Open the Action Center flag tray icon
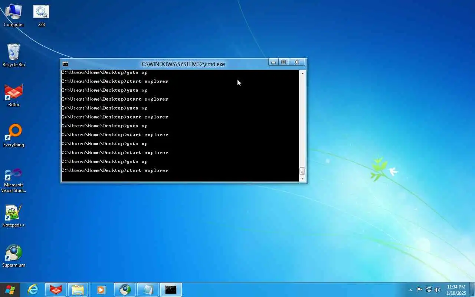The width and height of the screenshot is (475, 297). [419, 290]
